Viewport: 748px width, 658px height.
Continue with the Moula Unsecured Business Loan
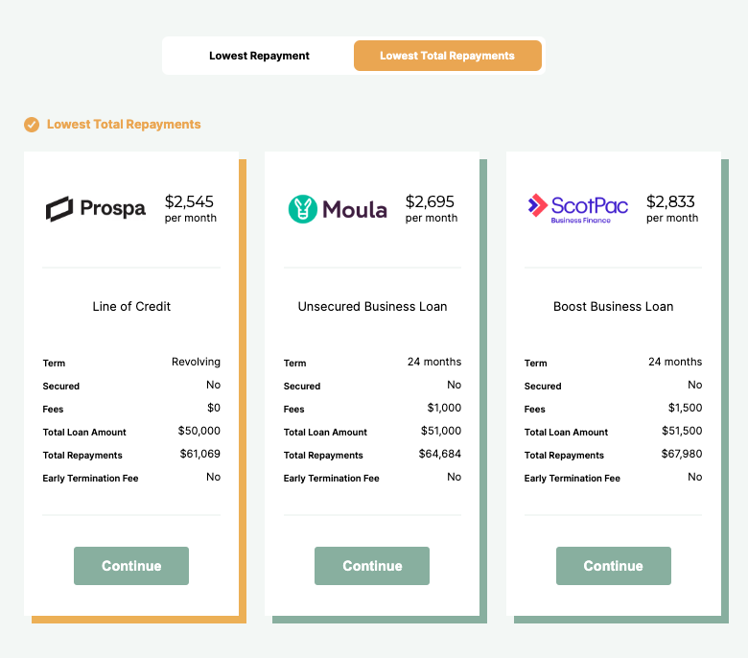click(372, 566)
